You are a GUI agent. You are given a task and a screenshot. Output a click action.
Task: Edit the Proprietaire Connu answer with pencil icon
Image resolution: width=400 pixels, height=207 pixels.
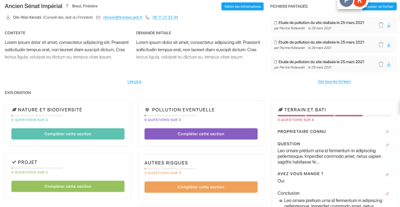click(x=387, y=131)
